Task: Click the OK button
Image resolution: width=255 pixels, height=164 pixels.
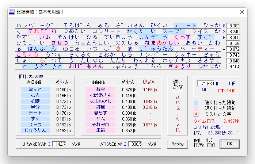Action: tap(229, 144)
